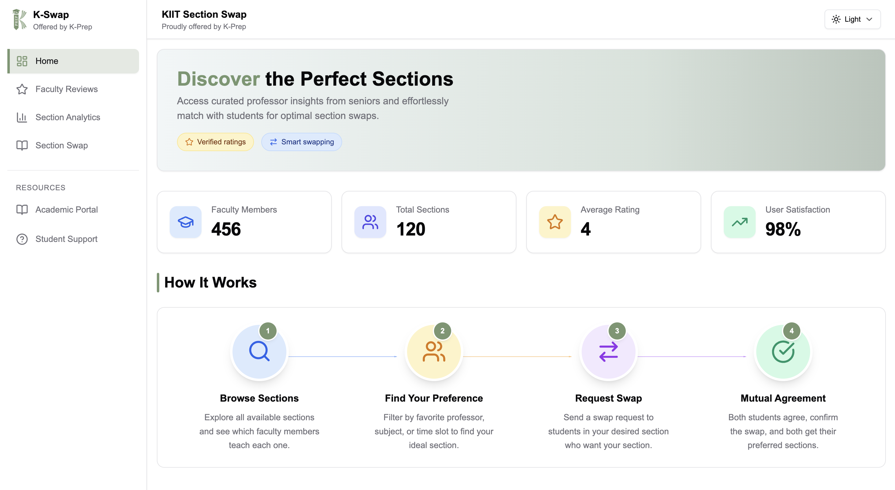This screenshot has width=895, height=490.
Task: Expand theme menu via chevron arrow
Action: 869,20
